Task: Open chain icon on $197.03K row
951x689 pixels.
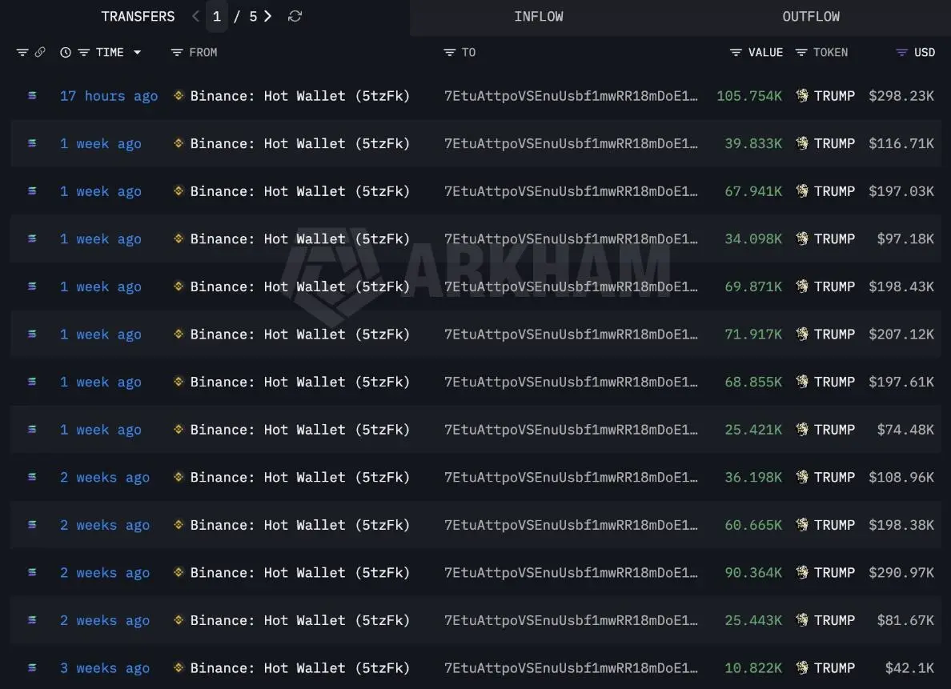Action: [x=32, y=191]
